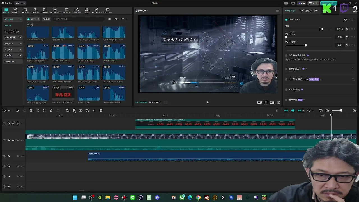
Task: Enable 音声を加工 checkbox
Action: point(286,69)
